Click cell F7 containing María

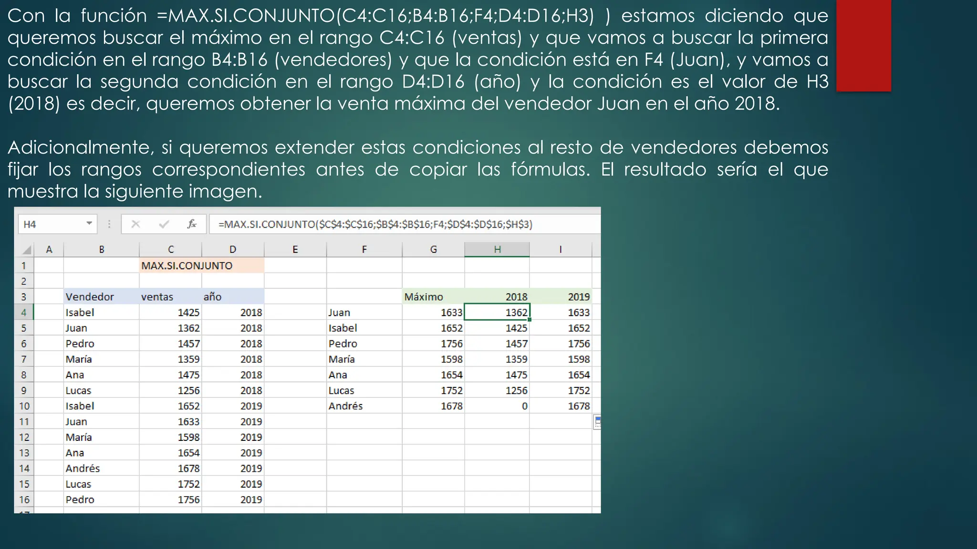coord(364,359)
